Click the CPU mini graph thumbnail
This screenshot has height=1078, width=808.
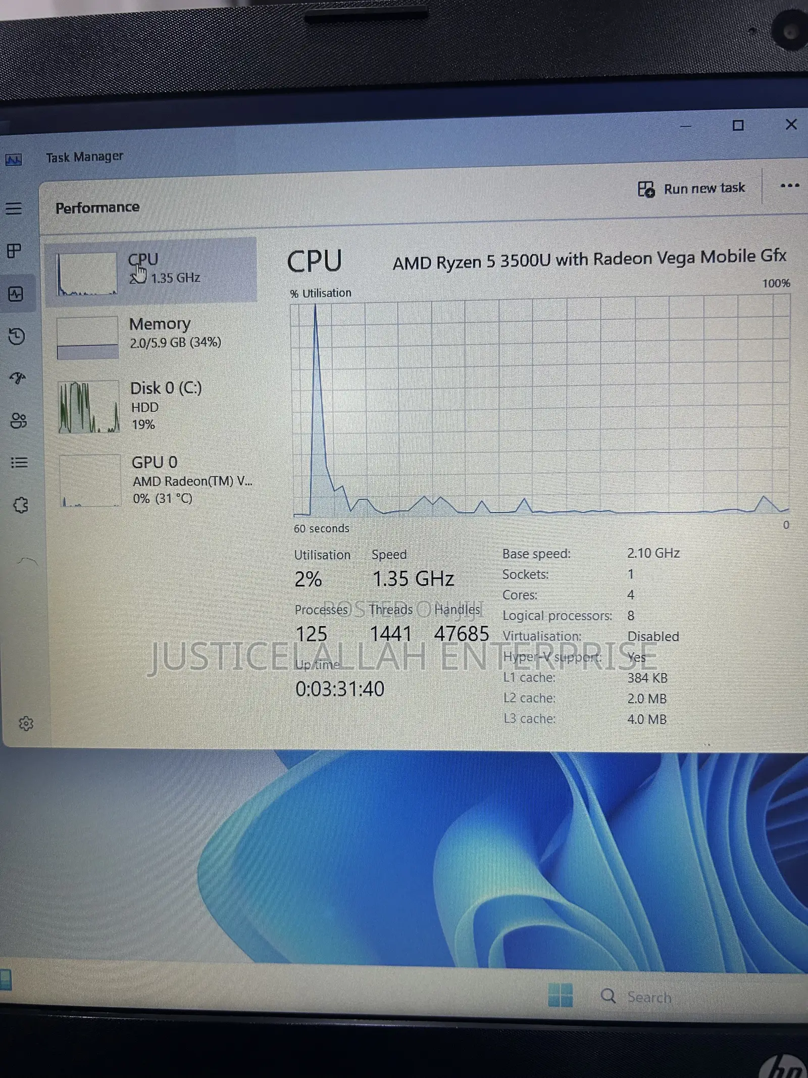click(x=87, y=273)
